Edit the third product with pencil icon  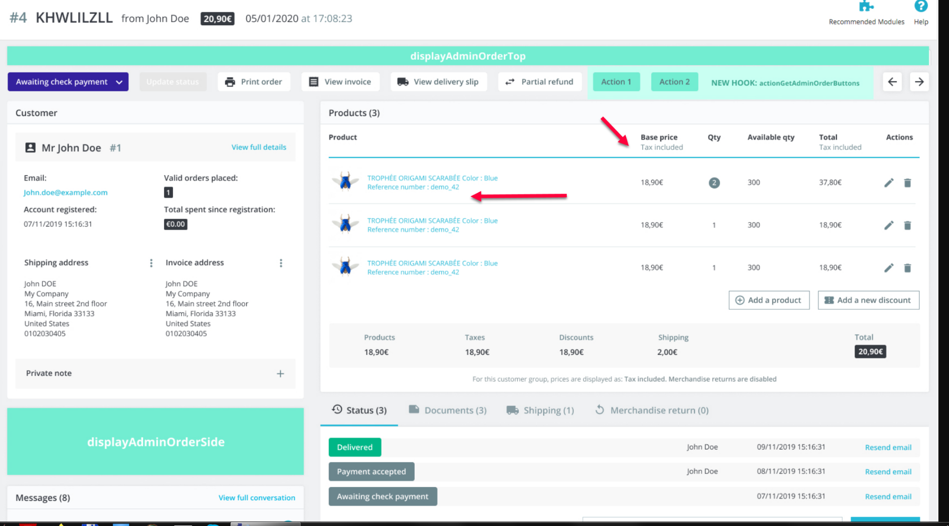[889, 268]
